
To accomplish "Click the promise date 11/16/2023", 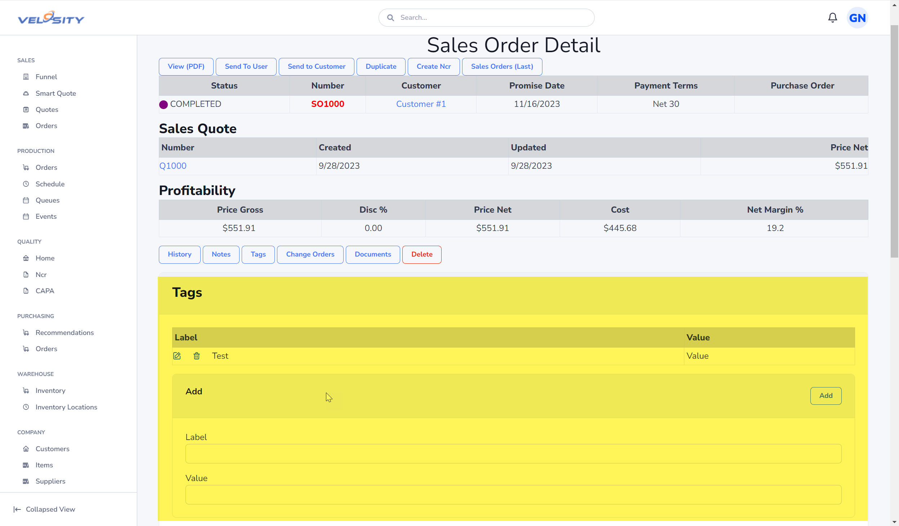I will [x=537, y=104].
